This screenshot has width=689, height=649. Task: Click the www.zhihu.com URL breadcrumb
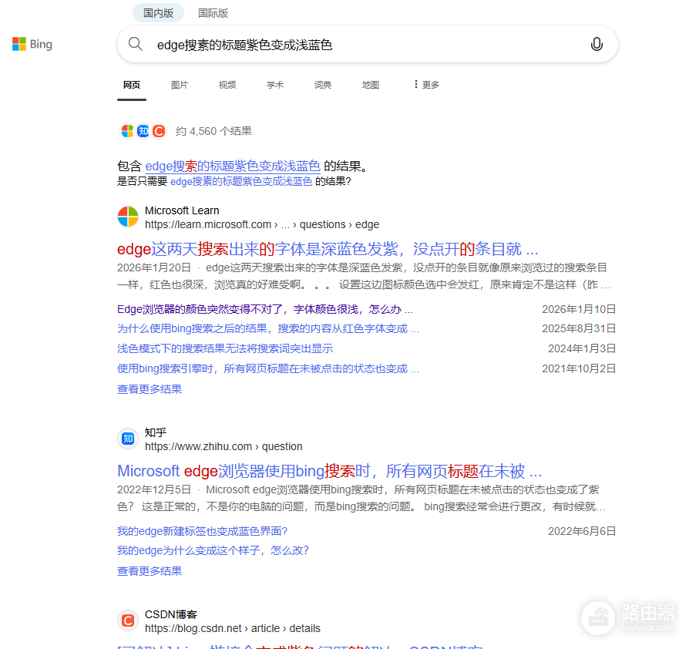point(224,446)
